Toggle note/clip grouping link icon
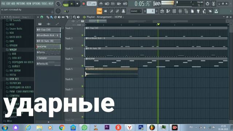 coord(117,11)
